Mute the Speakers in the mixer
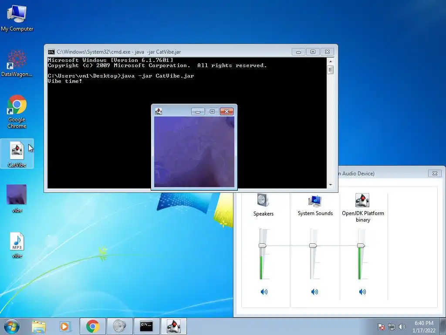 [264, 292]
